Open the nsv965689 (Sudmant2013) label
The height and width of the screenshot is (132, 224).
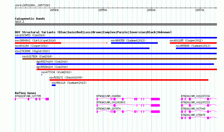pyautogui.click(x=193, y=46)
